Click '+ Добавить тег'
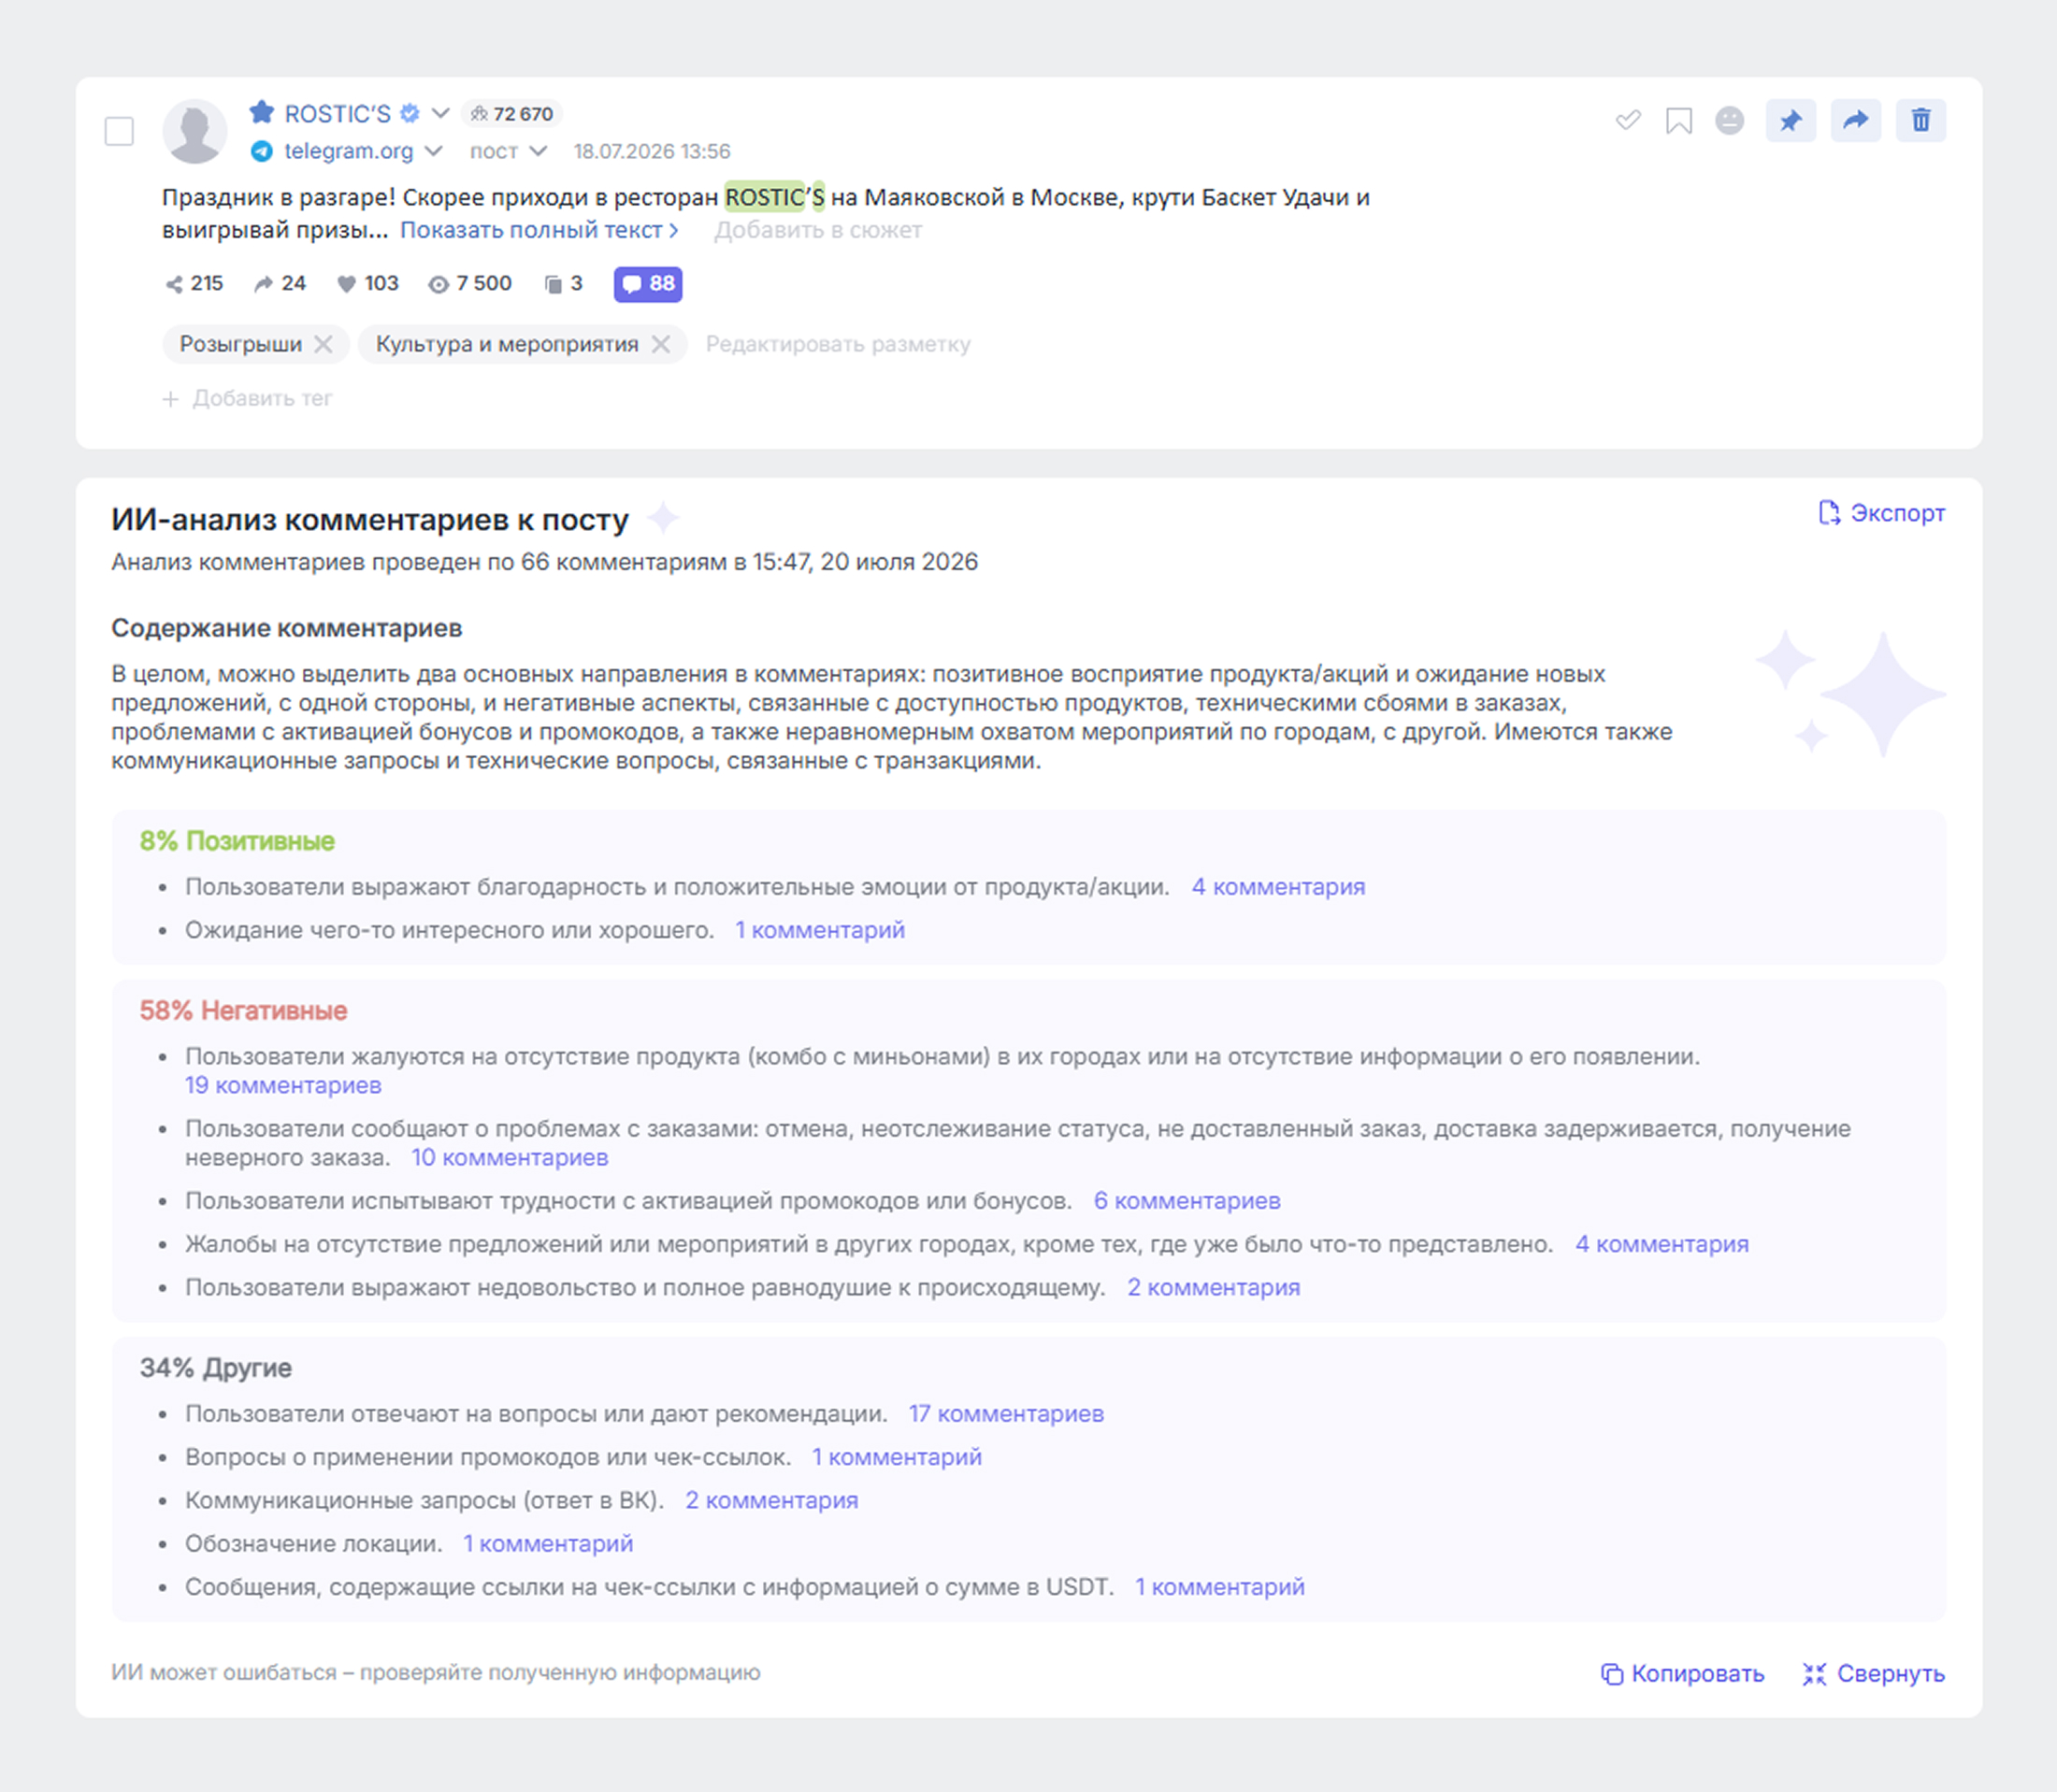2057x1792 pixels. coord(247,399)
